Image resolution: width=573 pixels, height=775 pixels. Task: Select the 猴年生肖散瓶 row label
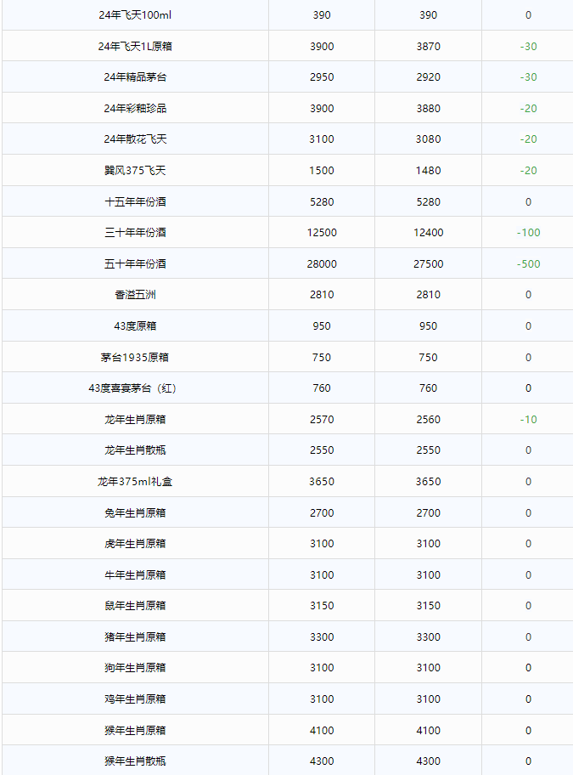pos(135,761)
